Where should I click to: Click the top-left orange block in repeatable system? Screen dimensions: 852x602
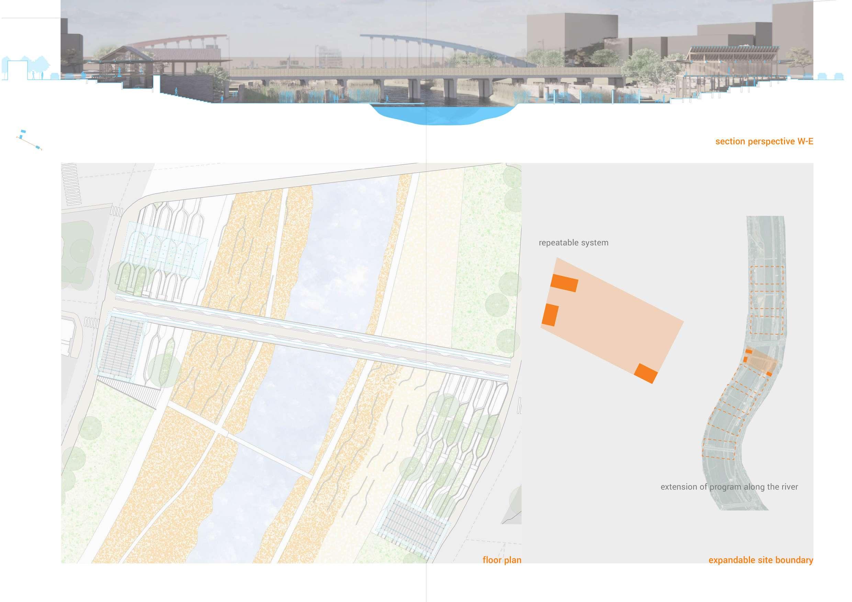click(x=564, y=283)
